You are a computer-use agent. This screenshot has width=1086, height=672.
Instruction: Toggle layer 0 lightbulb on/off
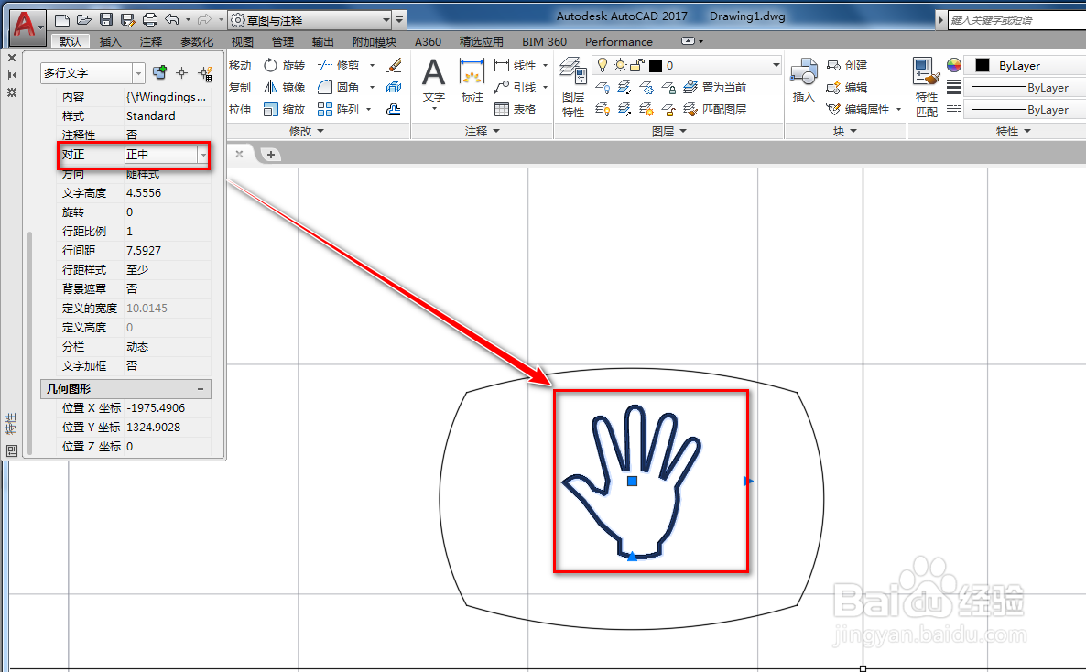603,65
